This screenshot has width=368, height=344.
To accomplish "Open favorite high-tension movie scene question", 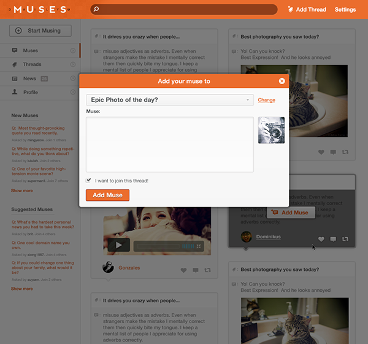I will 39,171.
